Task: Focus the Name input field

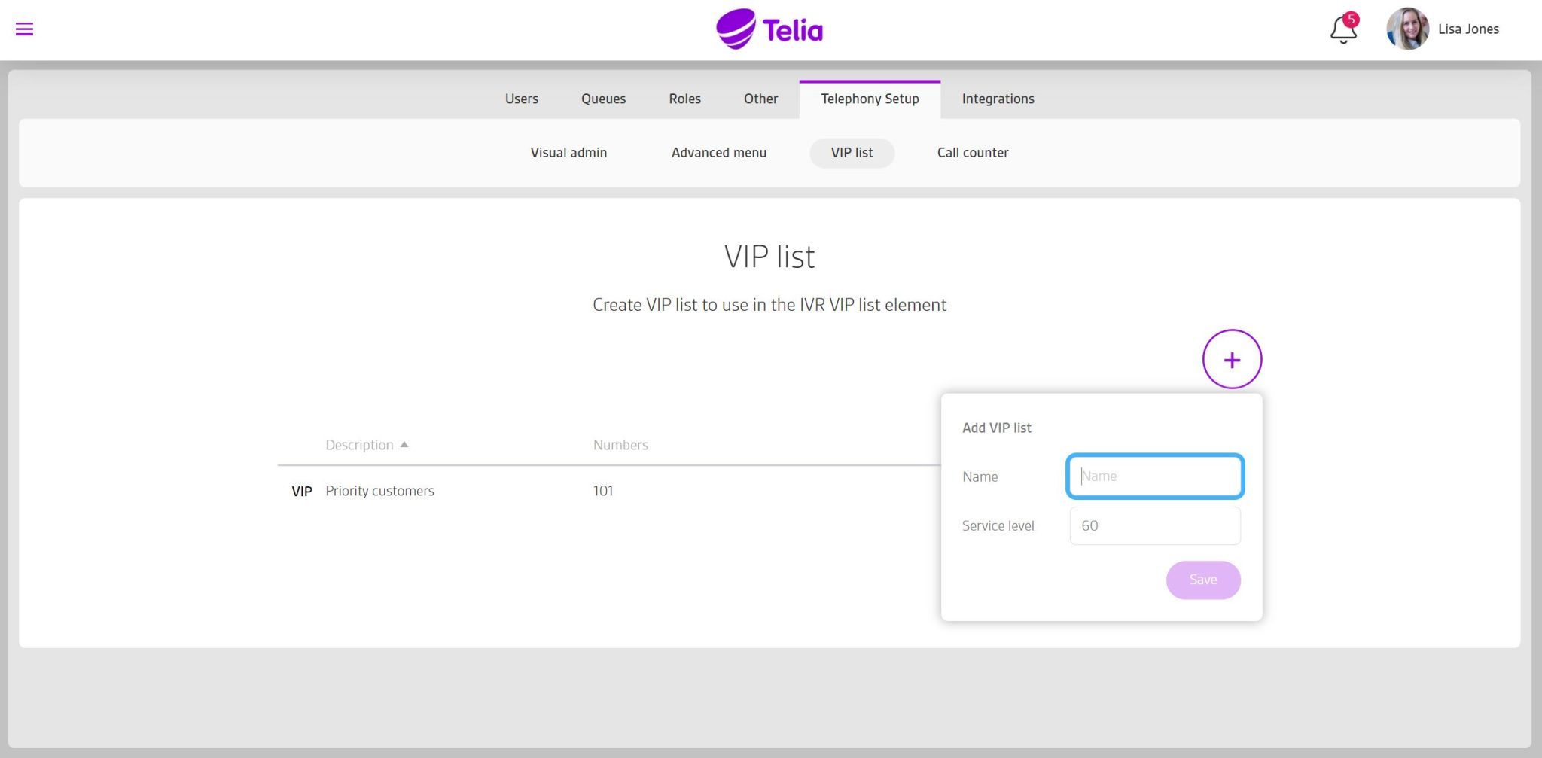Action: point(1155,476)
